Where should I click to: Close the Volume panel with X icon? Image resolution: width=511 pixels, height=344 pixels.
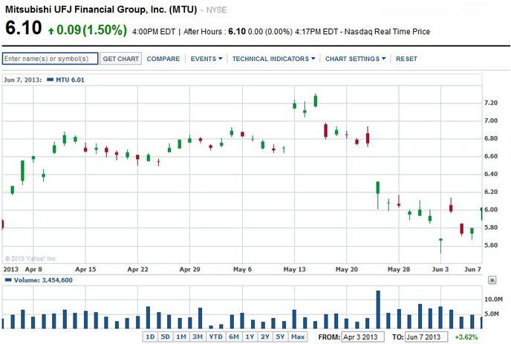[492, 280]
